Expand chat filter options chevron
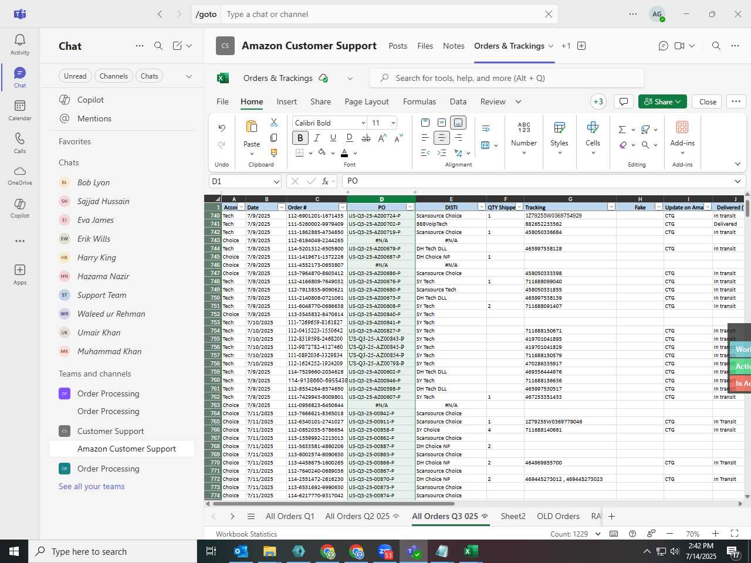Screen dimensions: 751x563 point(188,76)
